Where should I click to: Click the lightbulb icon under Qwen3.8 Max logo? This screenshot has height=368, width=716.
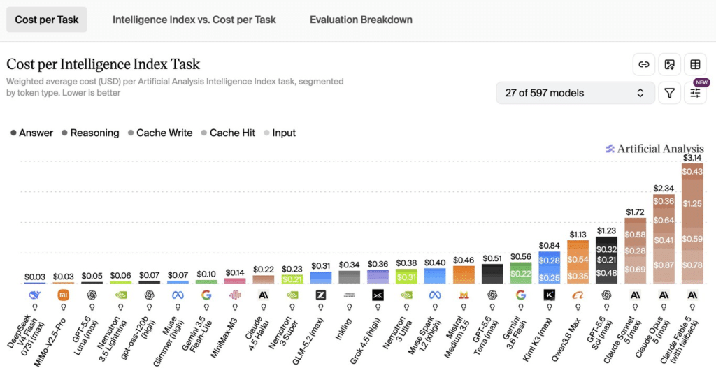coord(578,307)
